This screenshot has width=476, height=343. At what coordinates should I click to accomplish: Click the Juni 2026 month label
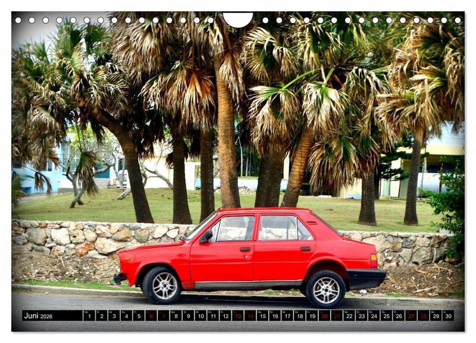[x=38, y=316]
